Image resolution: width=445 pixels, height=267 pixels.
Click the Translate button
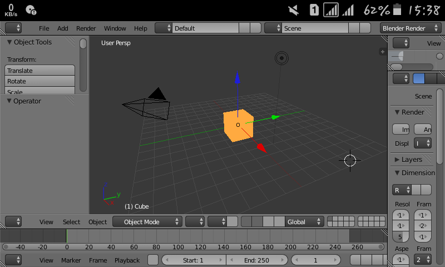(39, 71)
